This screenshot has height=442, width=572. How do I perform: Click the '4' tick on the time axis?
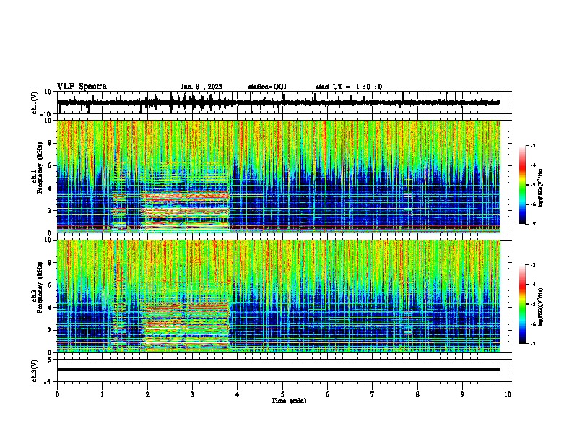click(238, 394)
